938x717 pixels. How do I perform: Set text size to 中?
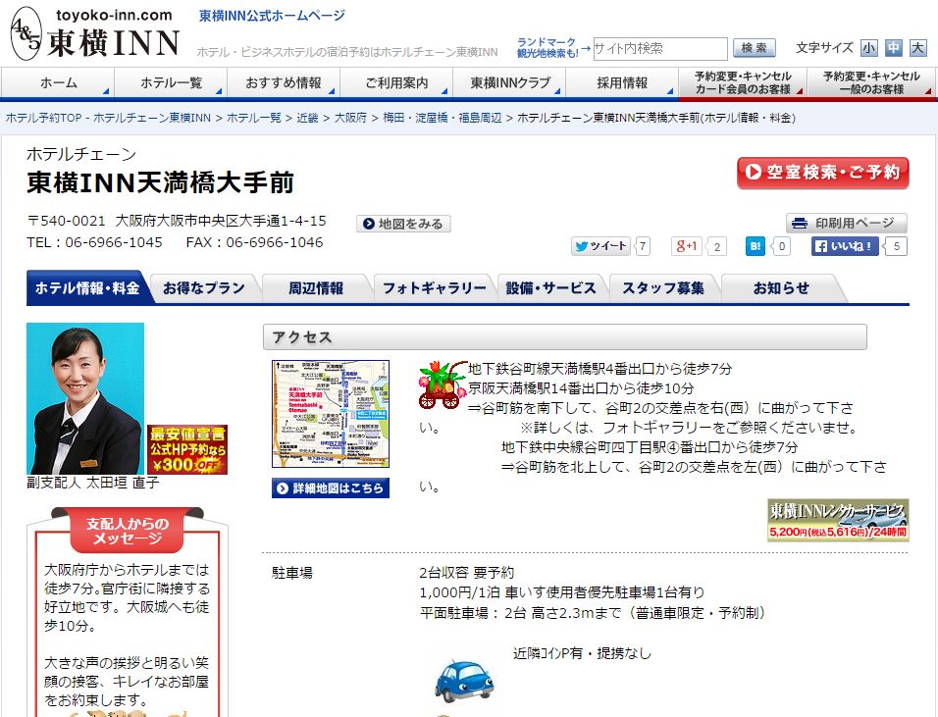tap(893, 48)
